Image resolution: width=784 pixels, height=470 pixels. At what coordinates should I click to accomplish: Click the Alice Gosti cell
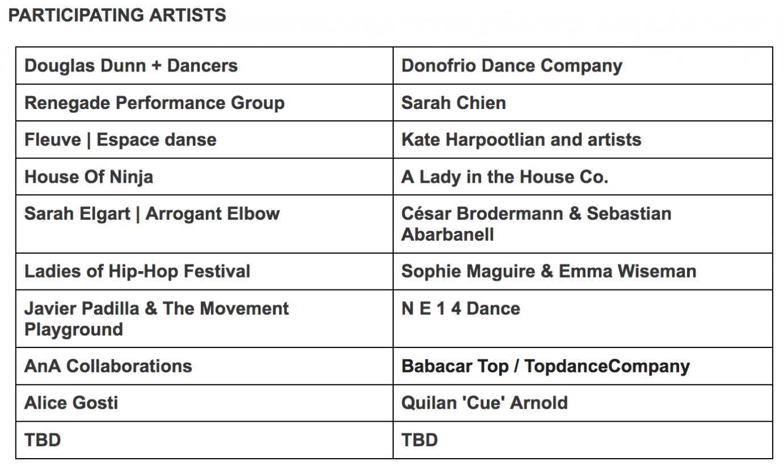(x=204, y=403)
